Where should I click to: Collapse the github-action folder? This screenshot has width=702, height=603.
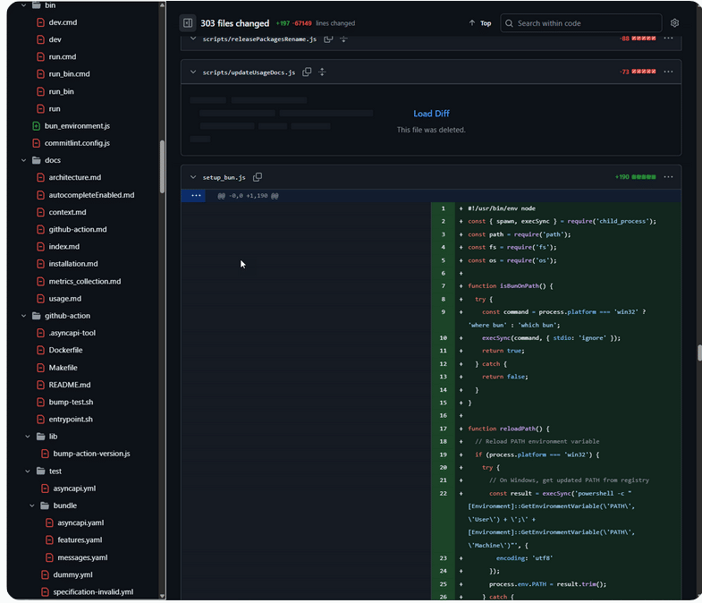(x=23, y=316)
